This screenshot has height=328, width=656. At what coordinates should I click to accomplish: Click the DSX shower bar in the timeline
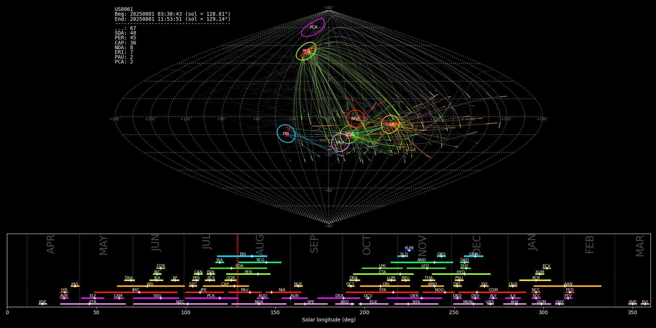coord(339,298)
